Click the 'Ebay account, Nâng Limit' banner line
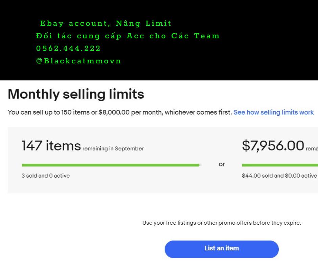 106,23
